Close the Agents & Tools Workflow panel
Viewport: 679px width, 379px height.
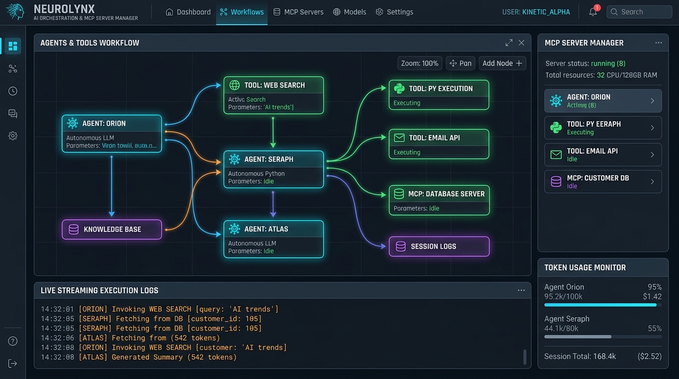click(x=522, y=43)
